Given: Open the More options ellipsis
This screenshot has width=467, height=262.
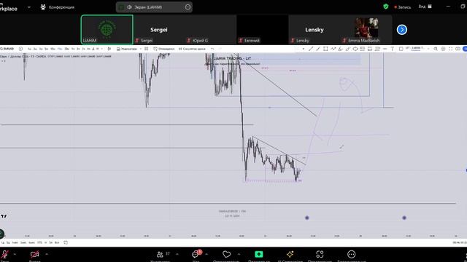Looking at the screenshot, I should coord(352,254).
